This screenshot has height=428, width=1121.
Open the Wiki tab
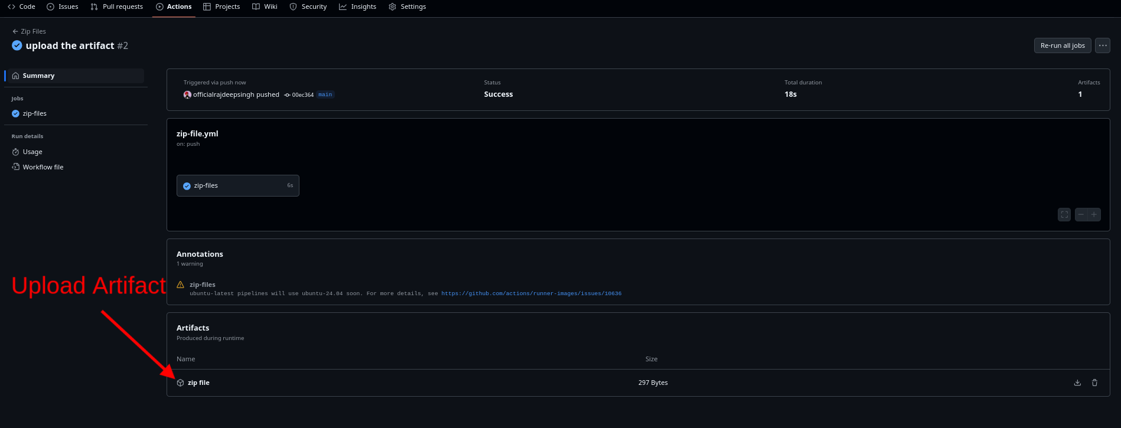(265, 6)
